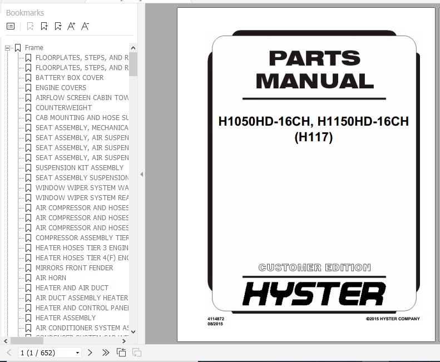
Task: Open AIR HORN bookmark
Action: tap(51, 278)
